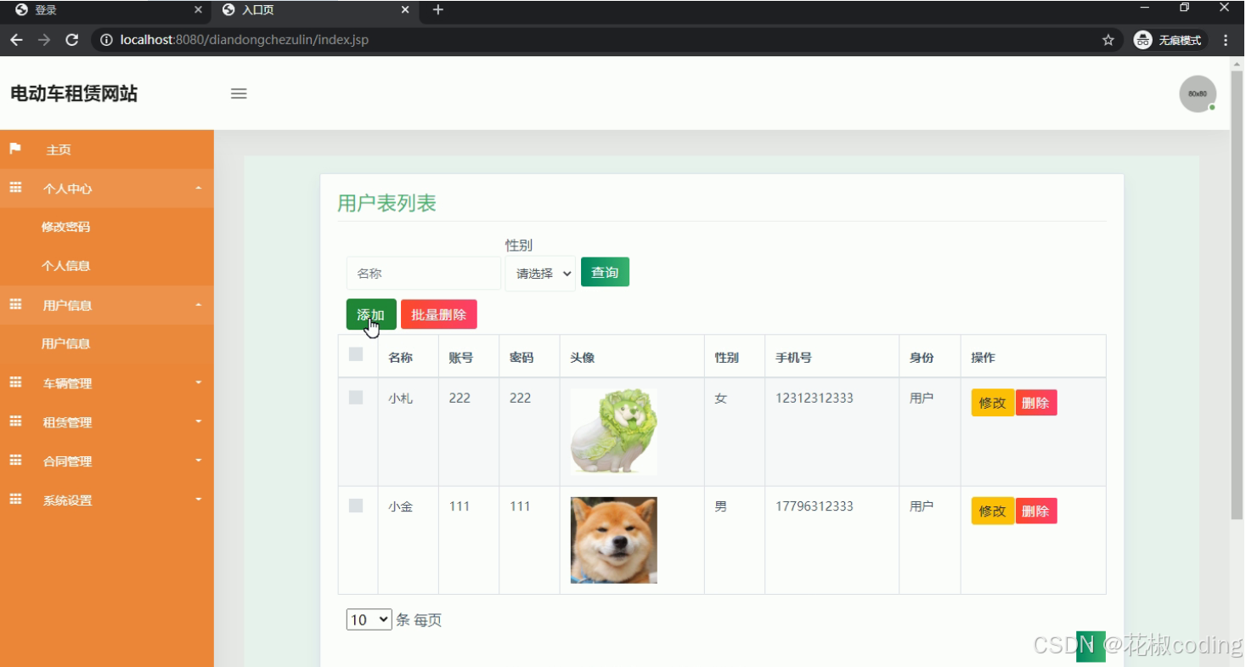
Task: Select 修改密码 in the sidebar menu
Action: coord(66,226)
